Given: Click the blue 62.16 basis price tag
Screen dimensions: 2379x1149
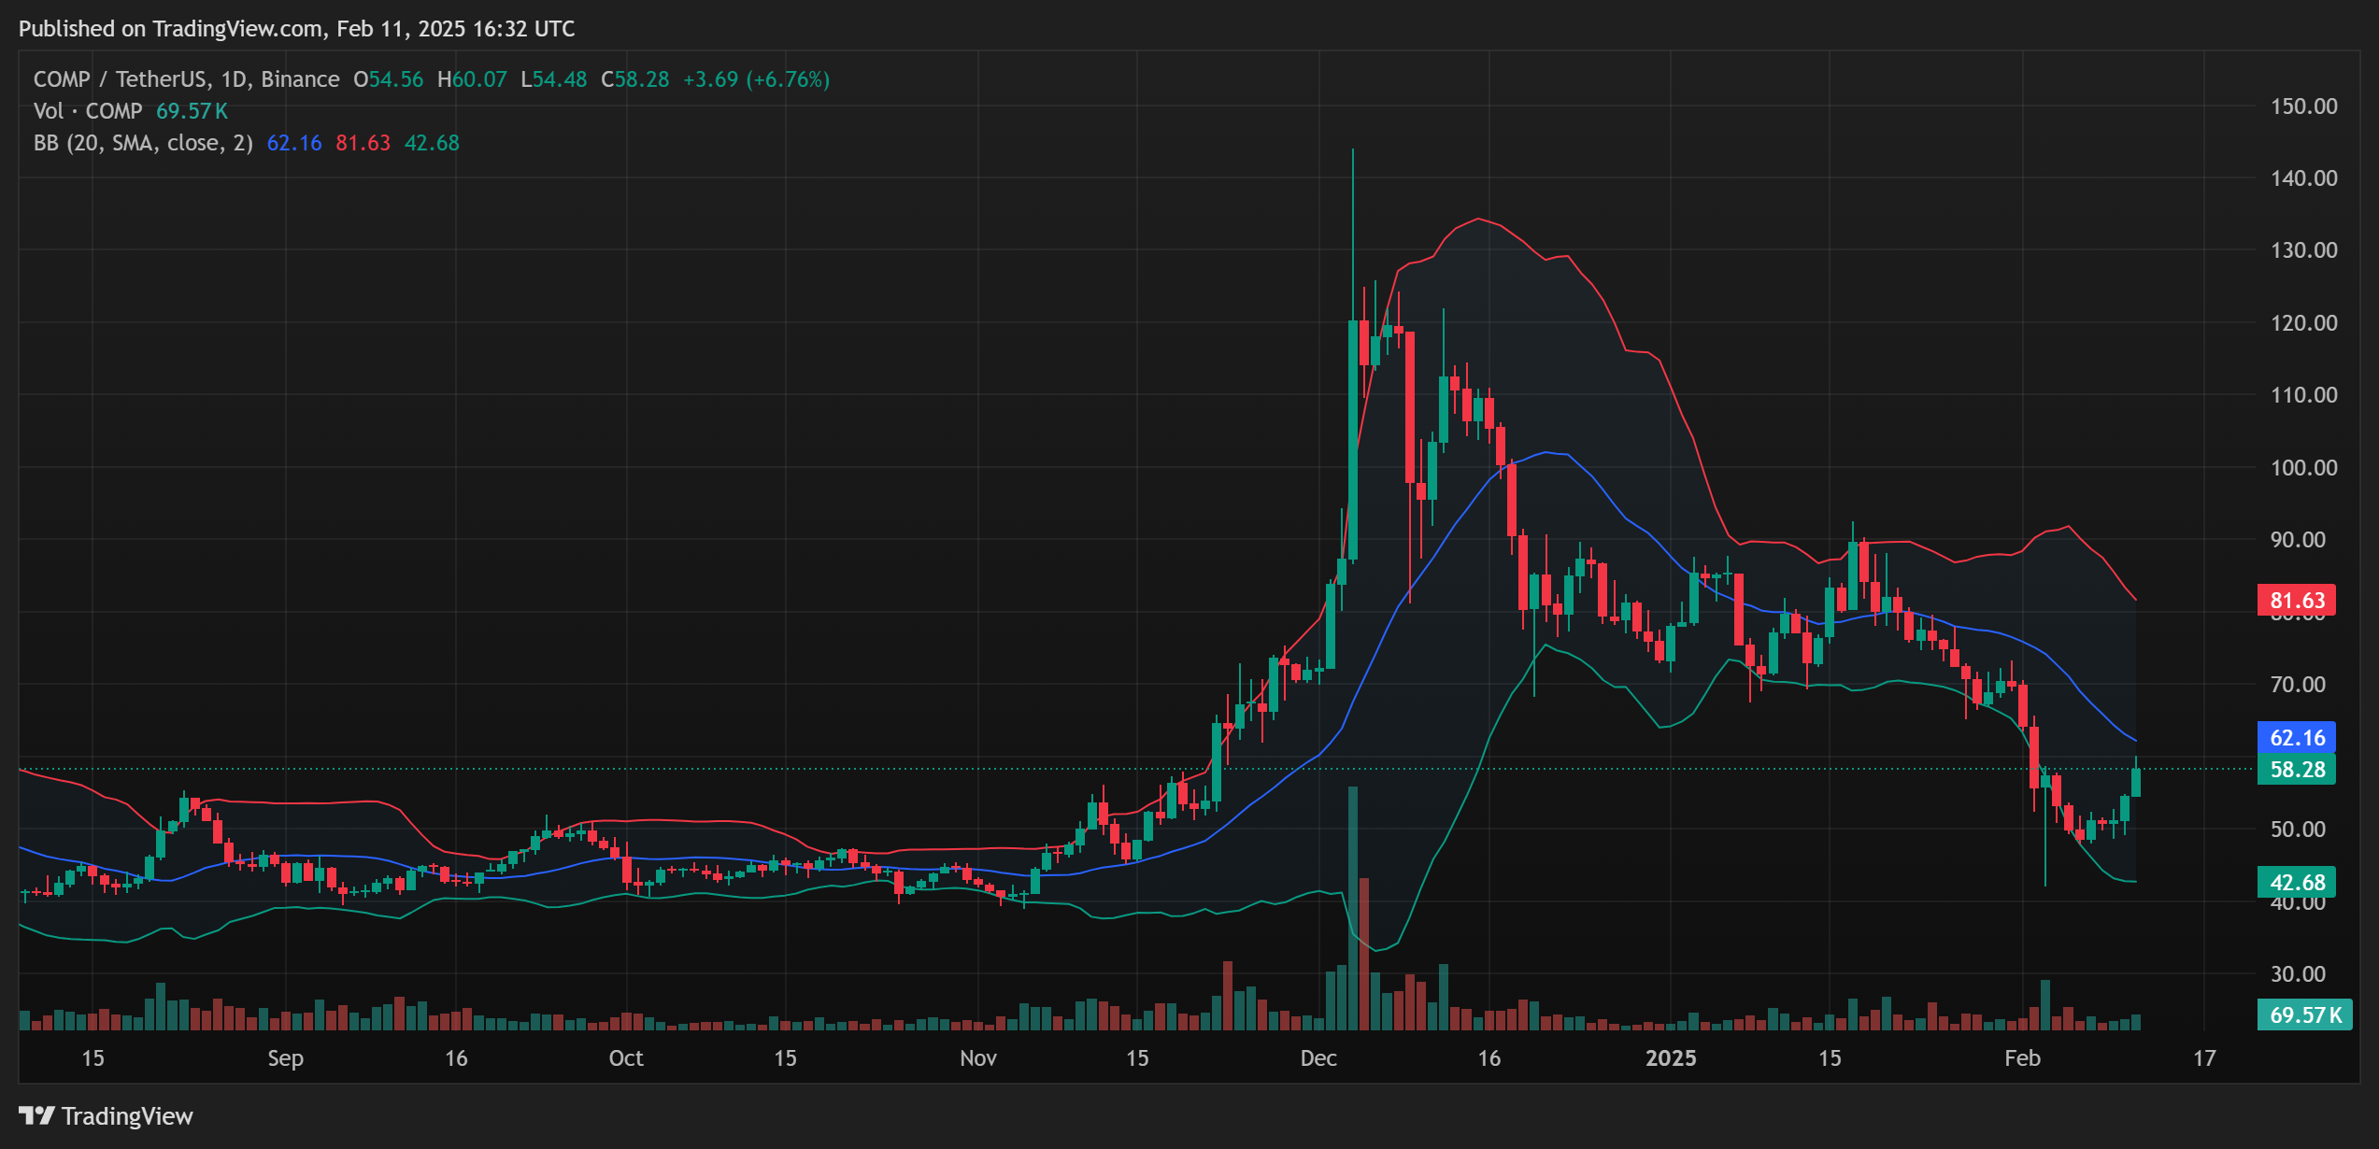Looking at the screenshot, I should (2296, 738).
